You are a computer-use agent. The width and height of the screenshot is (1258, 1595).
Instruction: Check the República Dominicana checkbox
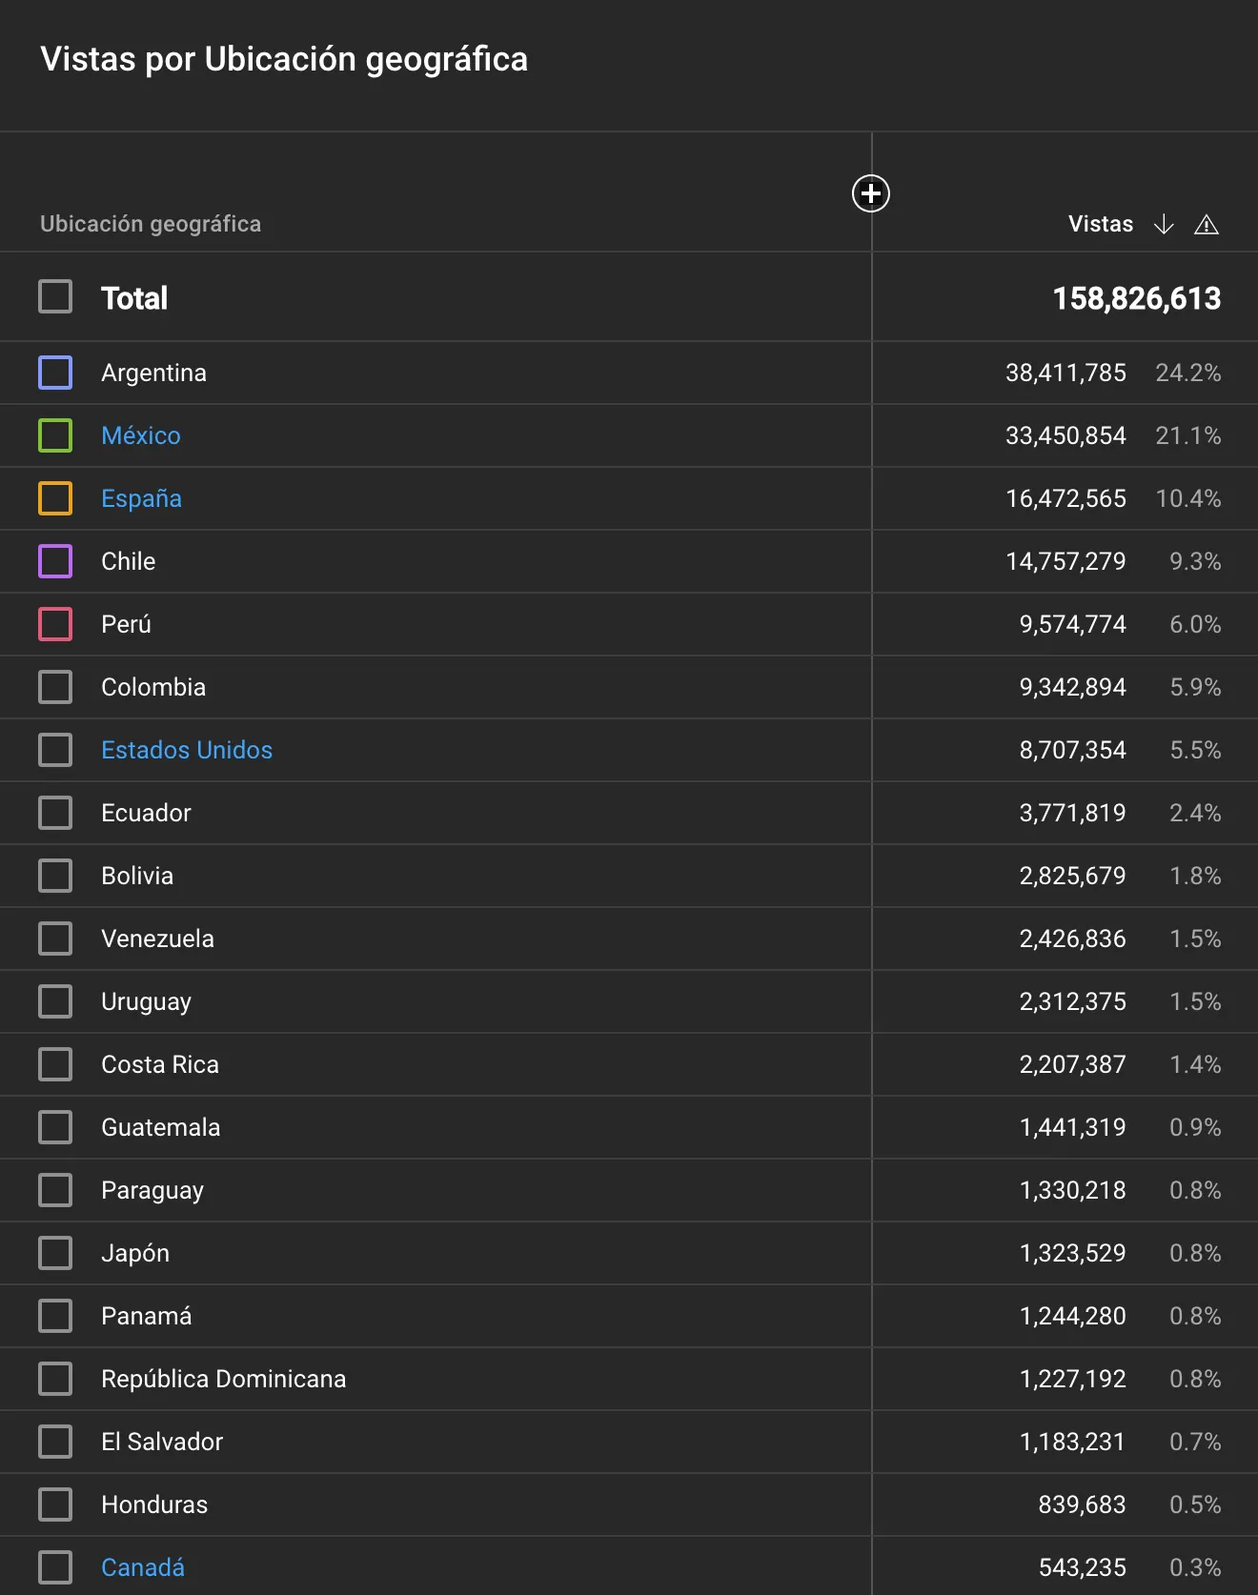pyautogui.click(x=55, y=1379)
